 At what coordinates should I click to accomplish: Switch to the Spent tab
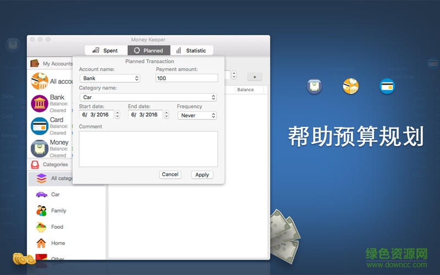106,51
